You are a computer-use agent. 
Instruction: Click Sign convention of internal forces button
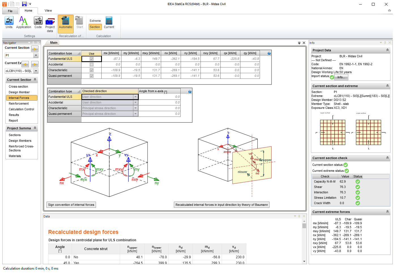[x=71, y=205]
